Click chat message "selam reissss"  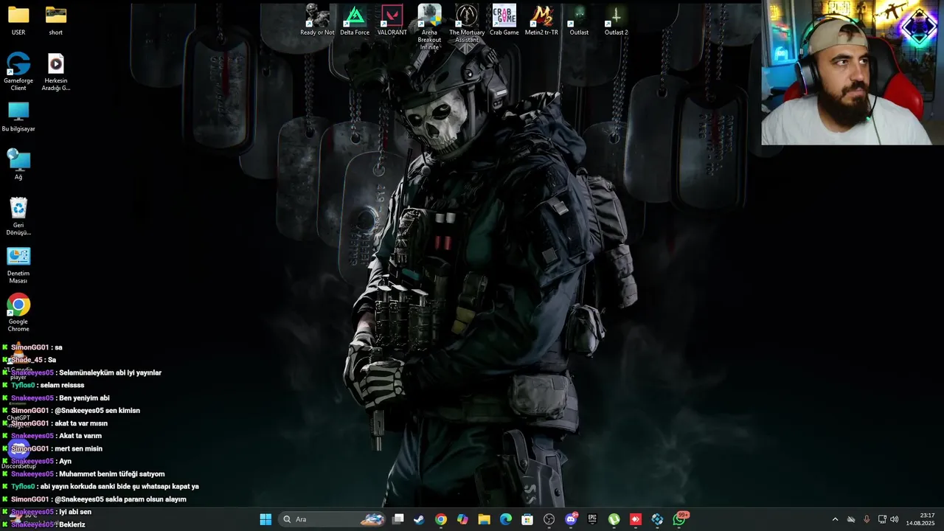point(62,385)
